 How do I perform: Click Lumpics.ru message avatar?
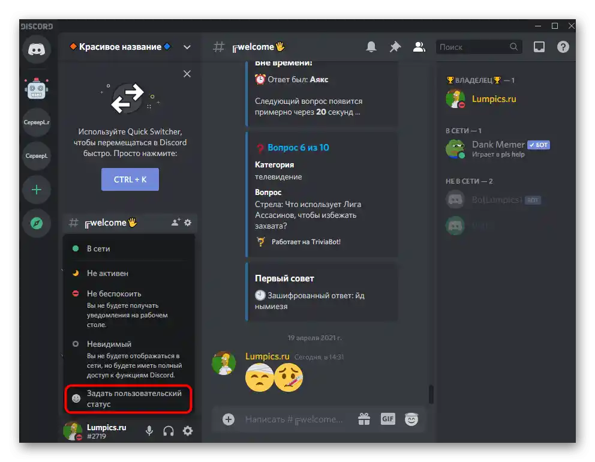pos(224,363)
